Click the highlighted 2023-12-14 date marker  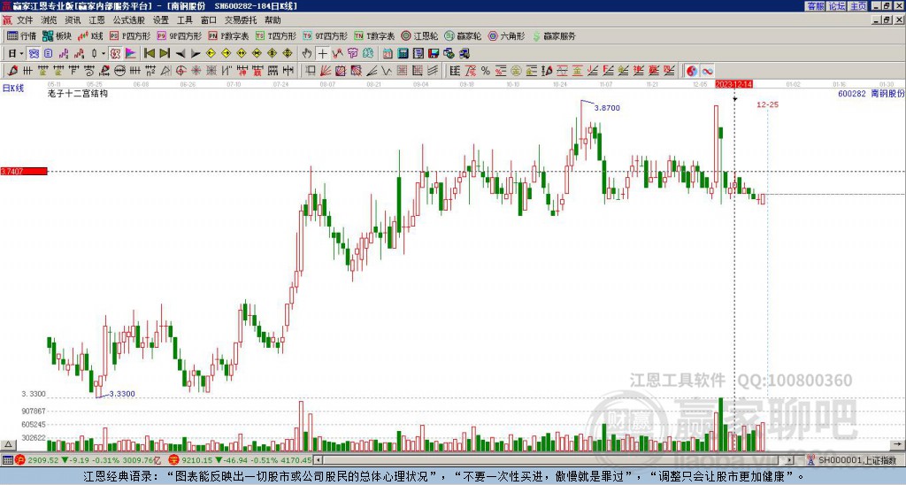coord(733,84)
